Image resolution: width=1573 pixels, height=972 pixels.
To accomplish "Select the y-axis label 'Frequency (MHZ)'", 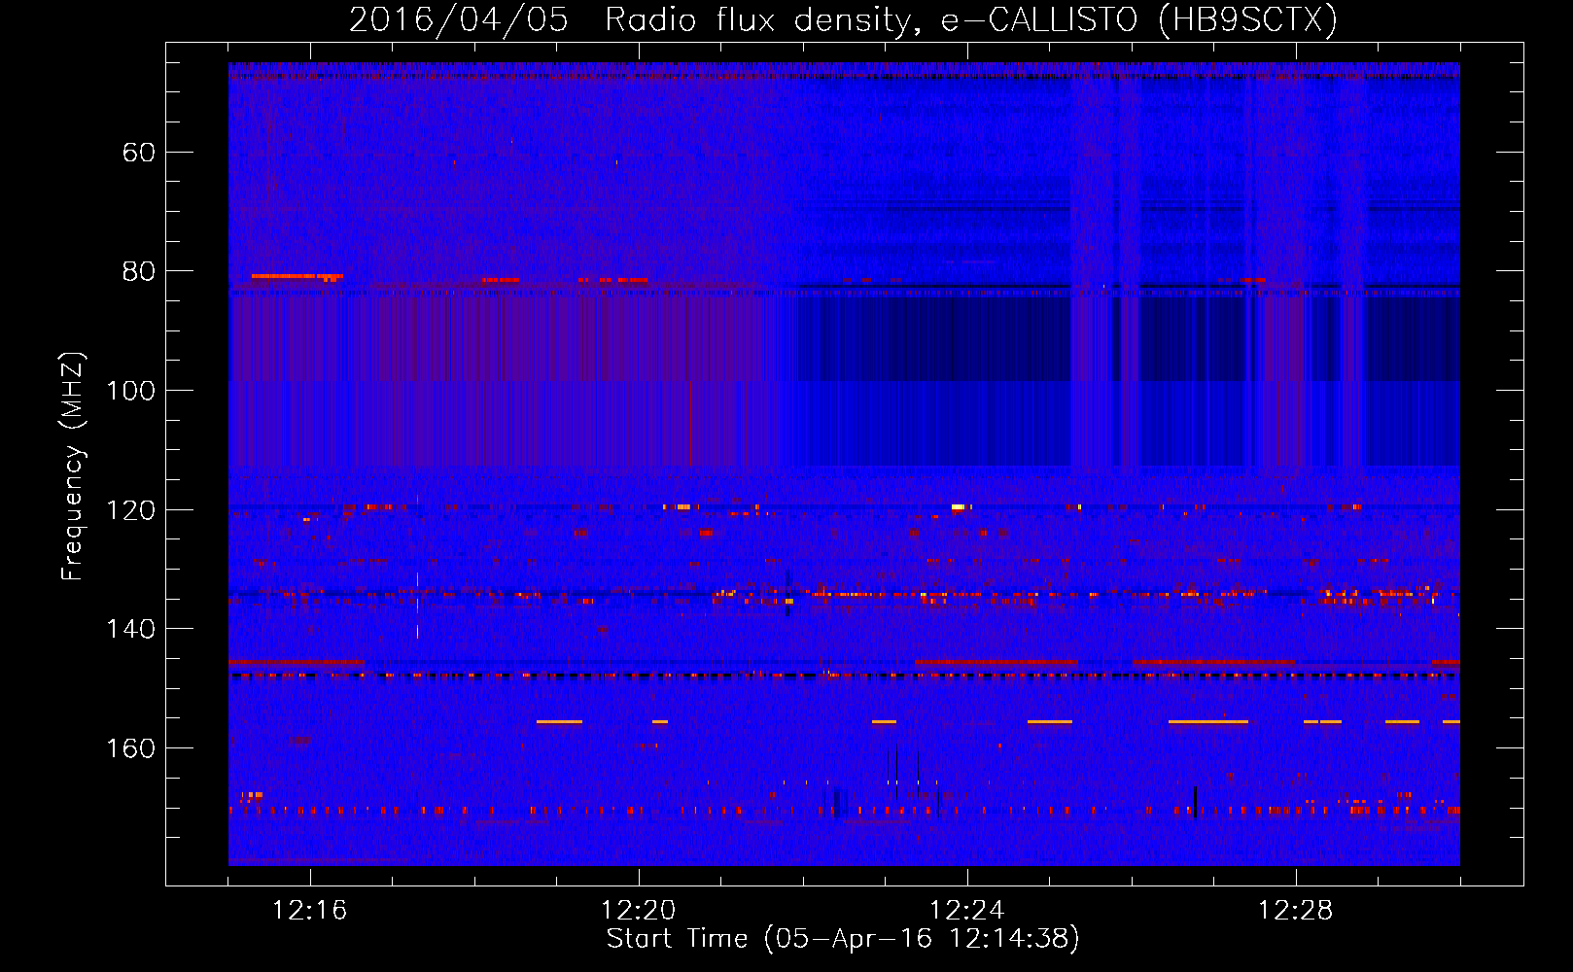I will click(73, 466).
